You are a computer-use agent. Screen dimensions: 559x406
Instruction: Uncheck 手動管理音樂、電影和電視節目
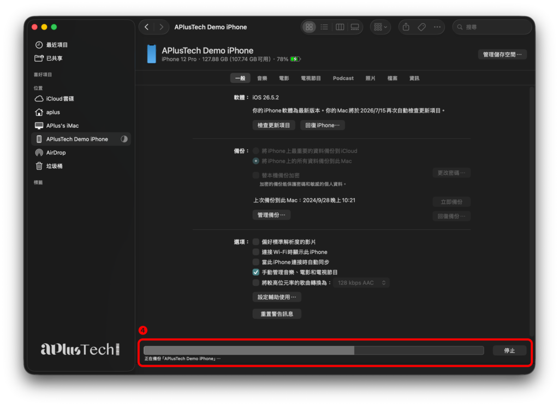[255, 272]
